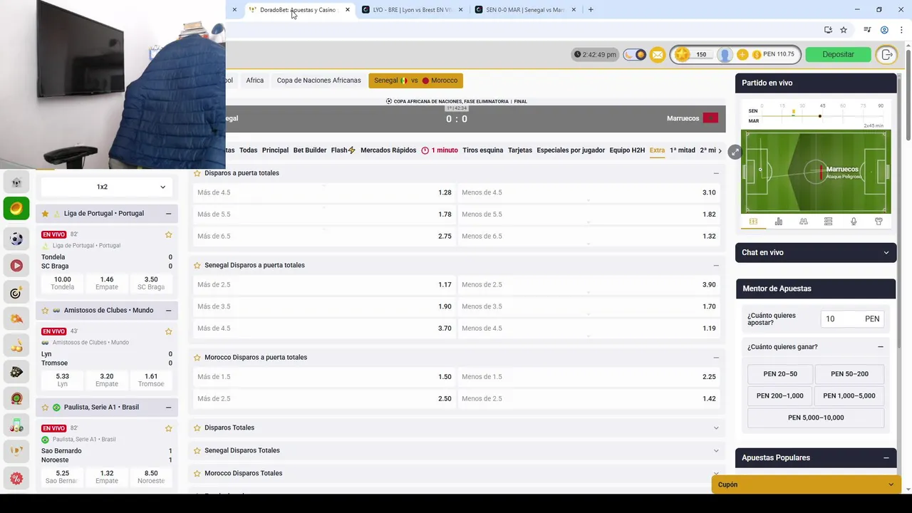Viewport: 912px width, 513px height.
Task: Open the red play live-streaming sidebar icon
Action: (x=16, y=265)
